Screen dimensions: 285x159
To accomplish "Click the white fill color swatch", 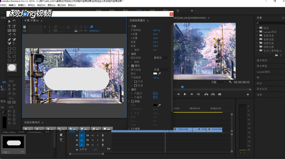I will click(155, 74).
